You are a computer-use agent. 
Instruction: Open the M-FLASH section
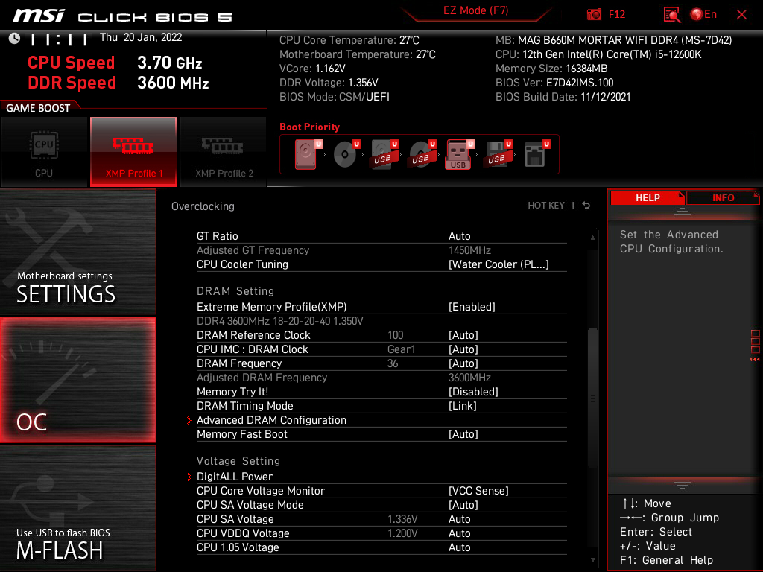click(77, 507)
